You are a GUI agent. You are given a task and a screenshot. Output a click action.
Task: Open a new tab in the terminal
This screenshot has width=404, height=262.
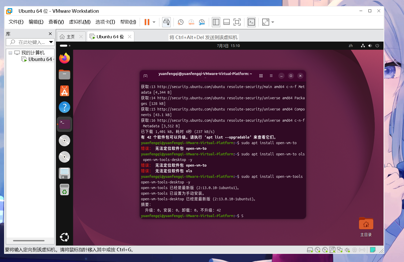[146, 76]
